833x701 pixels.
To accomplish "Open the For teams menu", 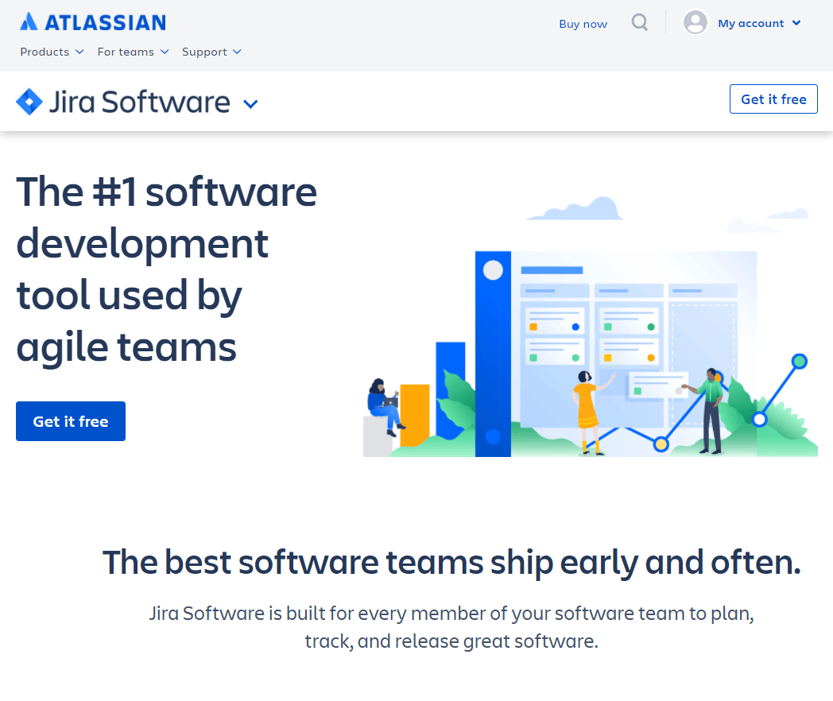I will (x=134, y=52).
